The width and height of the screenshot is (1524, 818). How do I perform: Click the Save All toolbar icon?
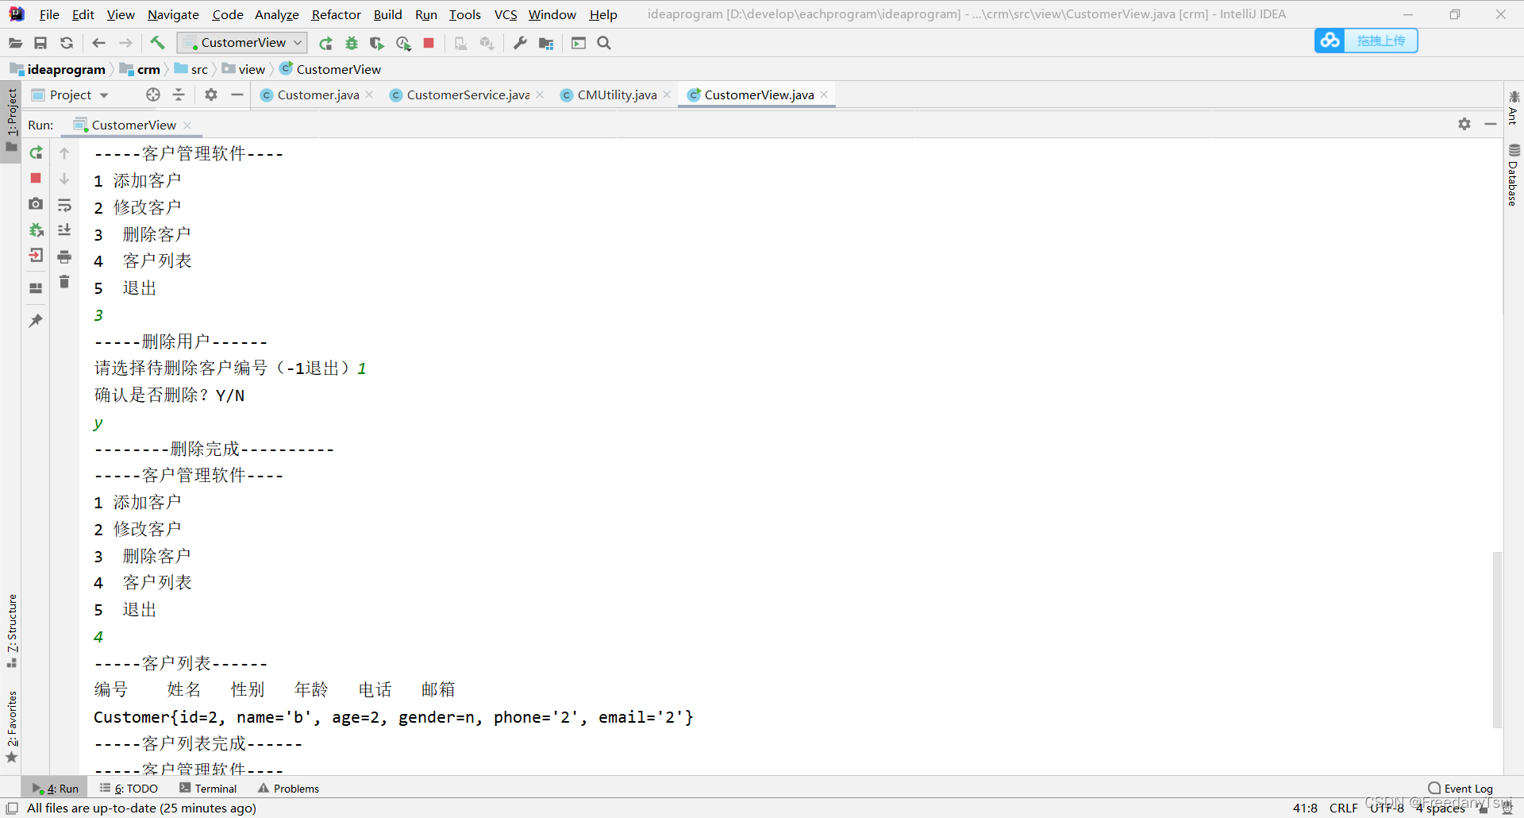click(40, 43)
